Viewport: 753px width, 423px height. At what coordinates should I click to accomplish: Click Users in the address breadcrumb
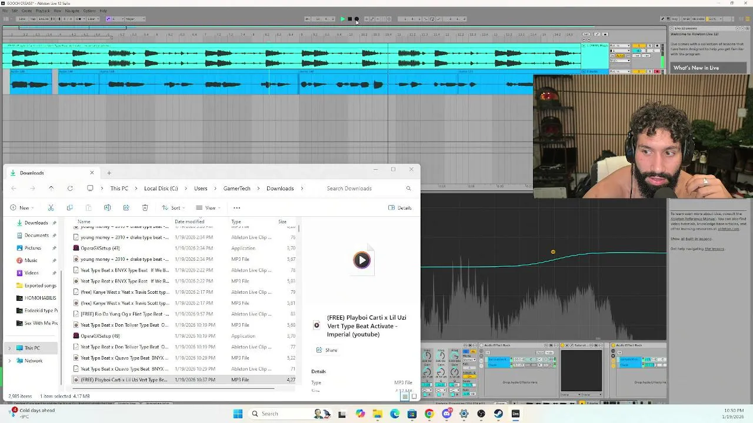201,189
